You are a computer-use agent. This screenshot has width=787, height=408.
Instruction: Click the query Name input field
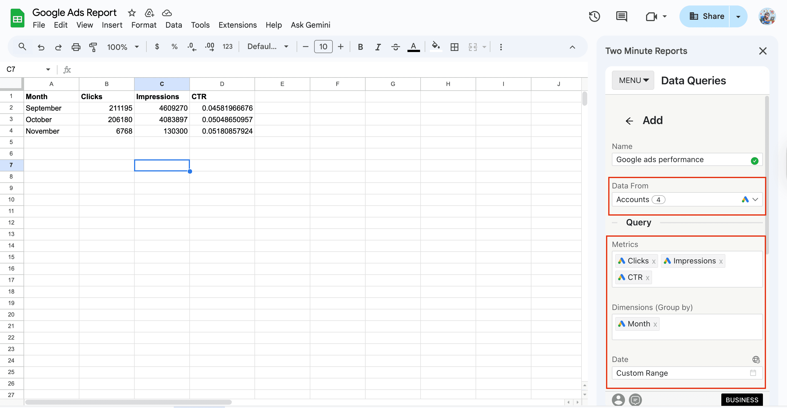tap(681, 160)
